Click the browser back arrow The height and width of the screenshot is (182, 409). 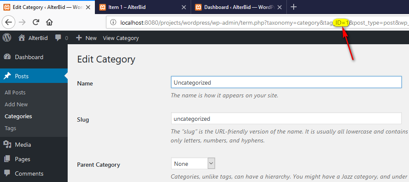(9, 22)
